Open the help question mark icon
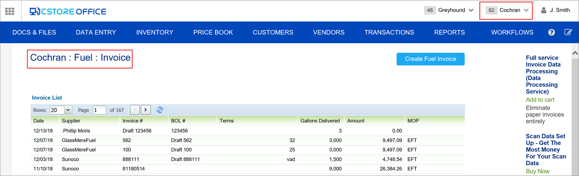This screenshot has height=176, width=579. (551, 32)
